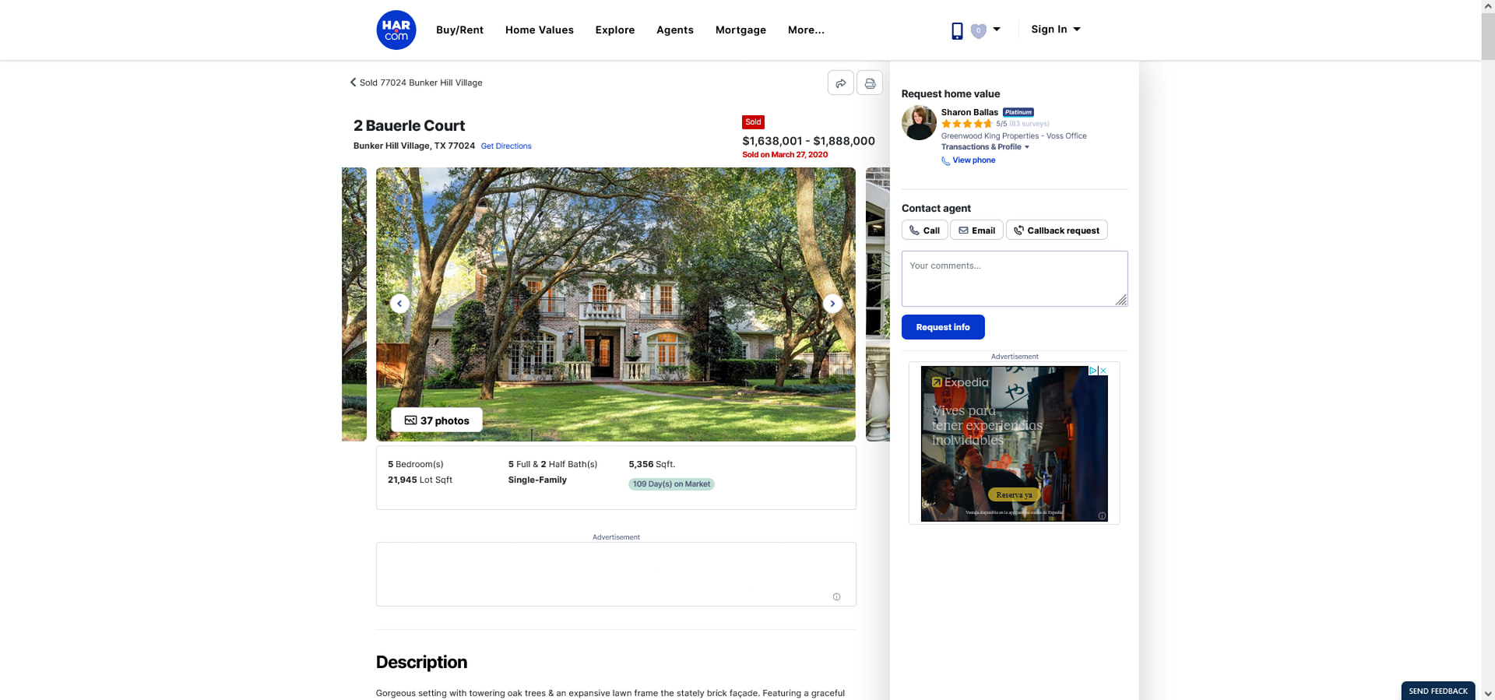Open the favorites heart icon
1495x700 pixels.
(979, 30)
